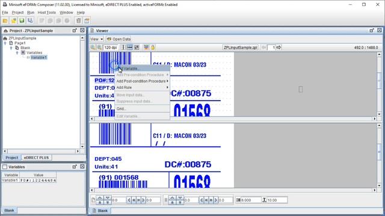Click the last main toolbar icon beside the trash can
This screenshot has width=385, height=216.
87,21
